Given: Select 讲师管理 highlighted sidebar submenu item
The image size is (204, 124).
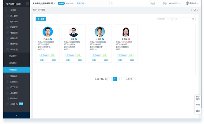Looking at the screenshot, I should pyautogui.click(x=17, y=70).
